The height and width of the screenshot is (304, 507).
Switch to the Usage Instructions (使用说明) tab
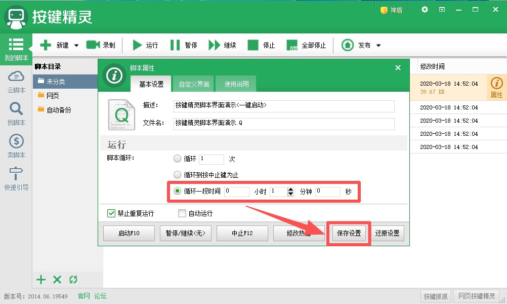tap(236, 84)
